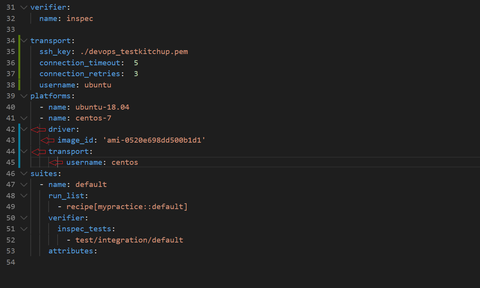Click the attributes key on line 53
This screenshot has height=288, width=480.
tap(71, 251)
